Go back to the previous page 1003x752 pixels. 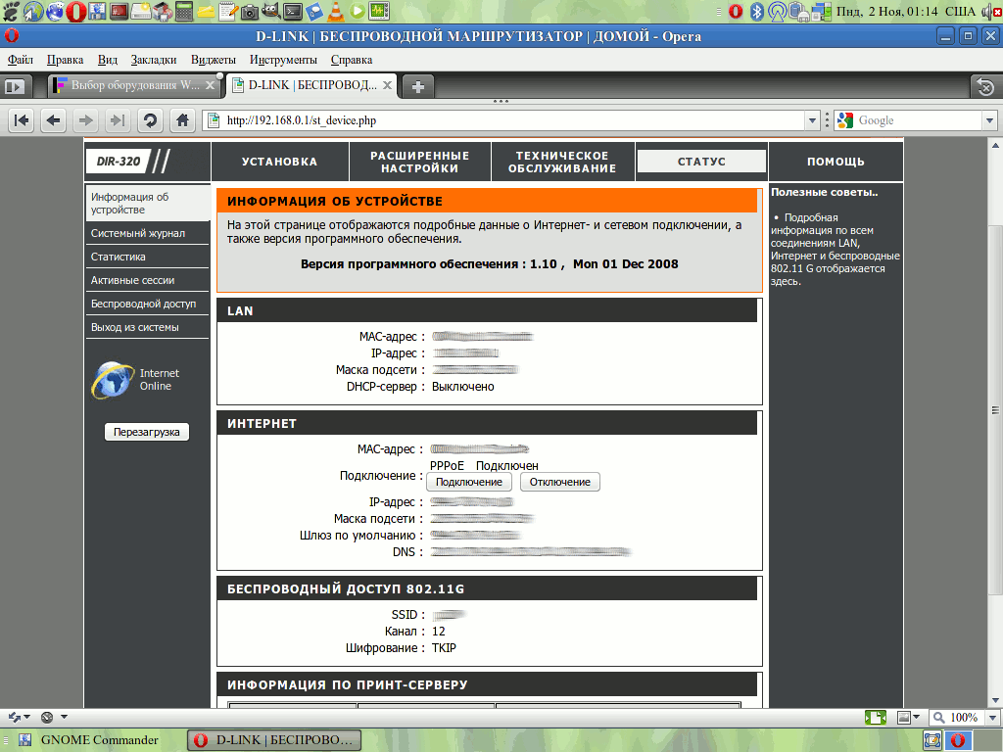pyautogui.click(x=54, y=120)
